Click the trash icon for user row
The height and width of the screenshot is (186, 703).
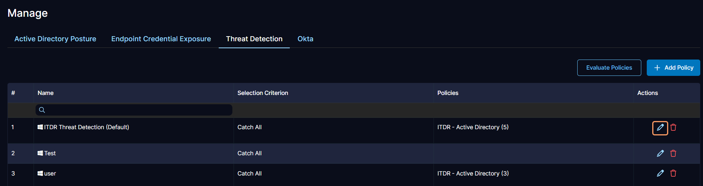[673, 173]
